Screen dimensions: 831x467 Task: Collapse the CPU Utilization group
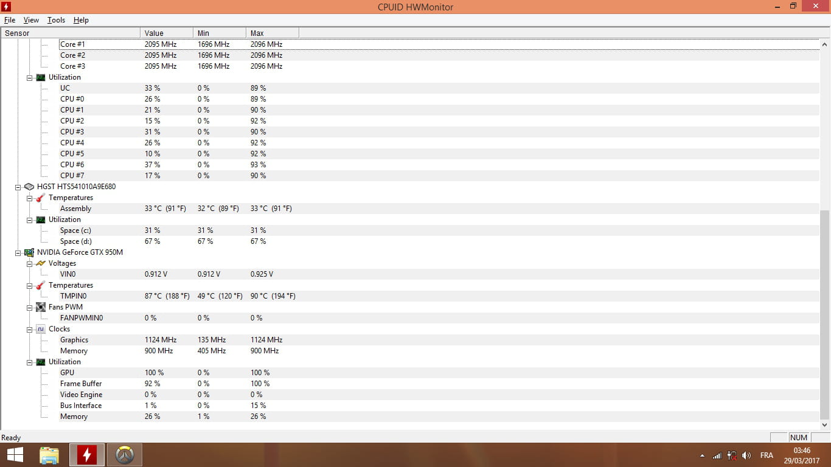[x=29, y=77]
